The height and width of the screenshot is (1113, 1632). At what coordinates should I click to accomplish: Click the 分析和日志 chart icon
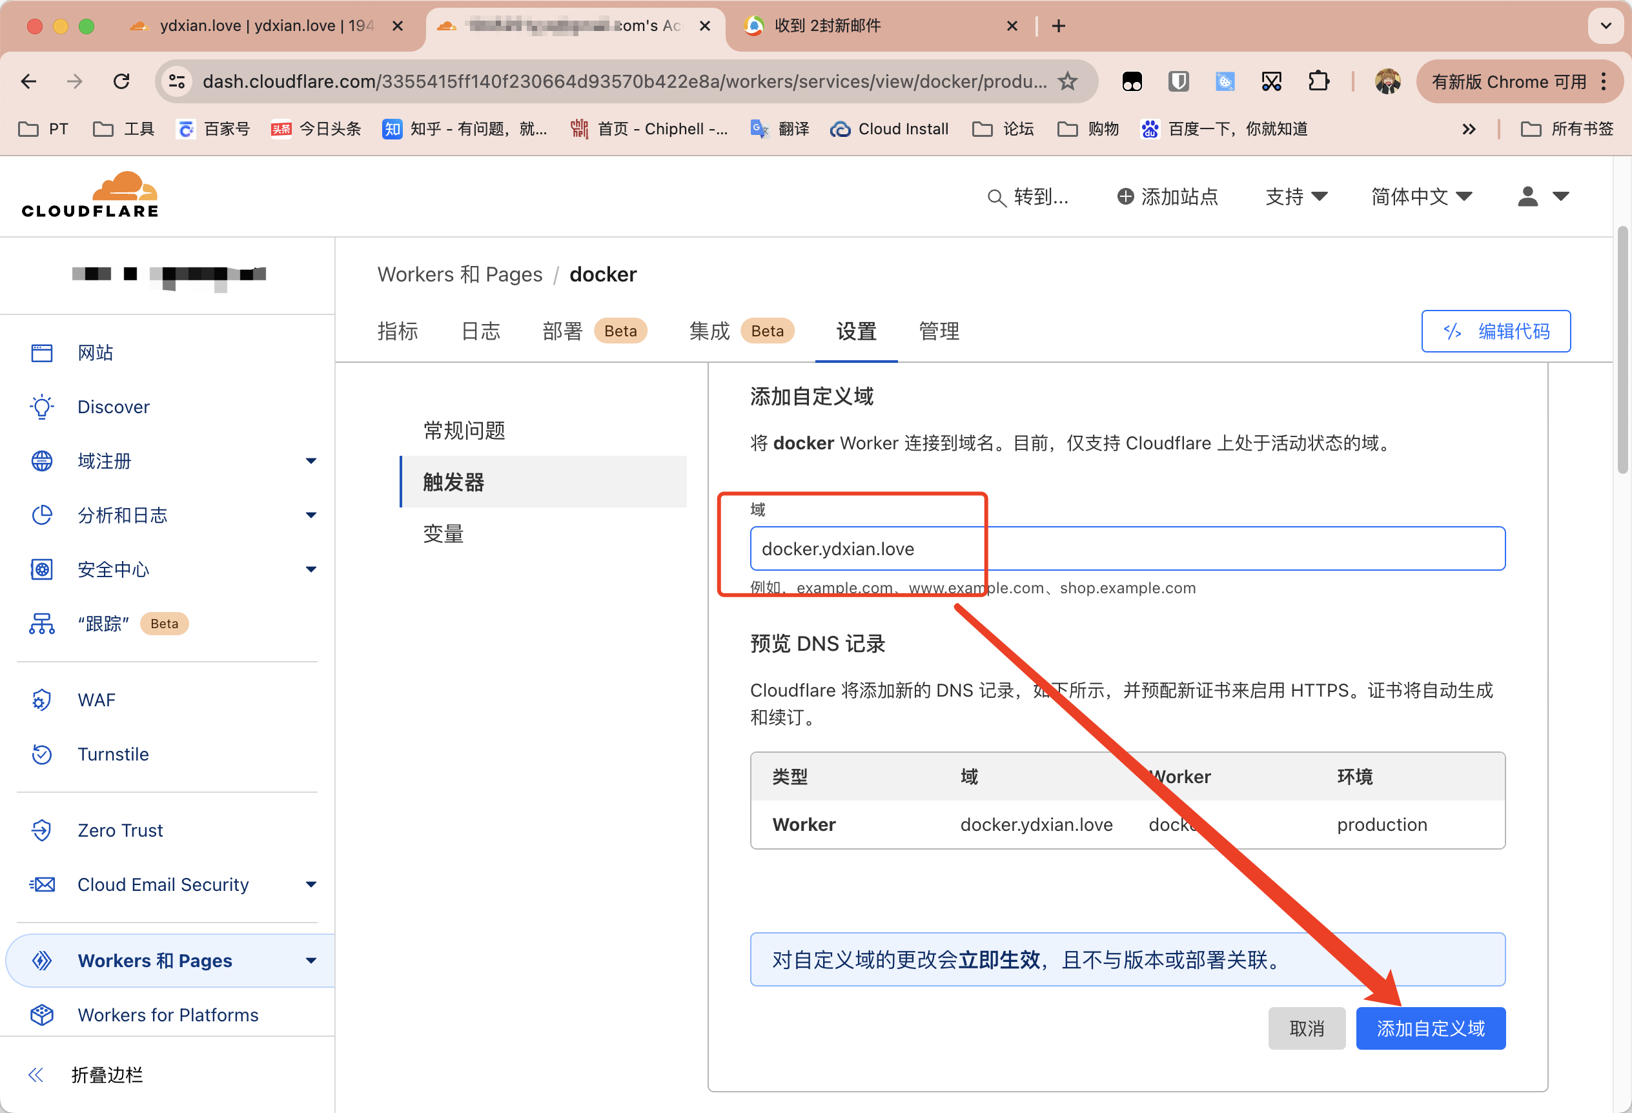(42, 515)
